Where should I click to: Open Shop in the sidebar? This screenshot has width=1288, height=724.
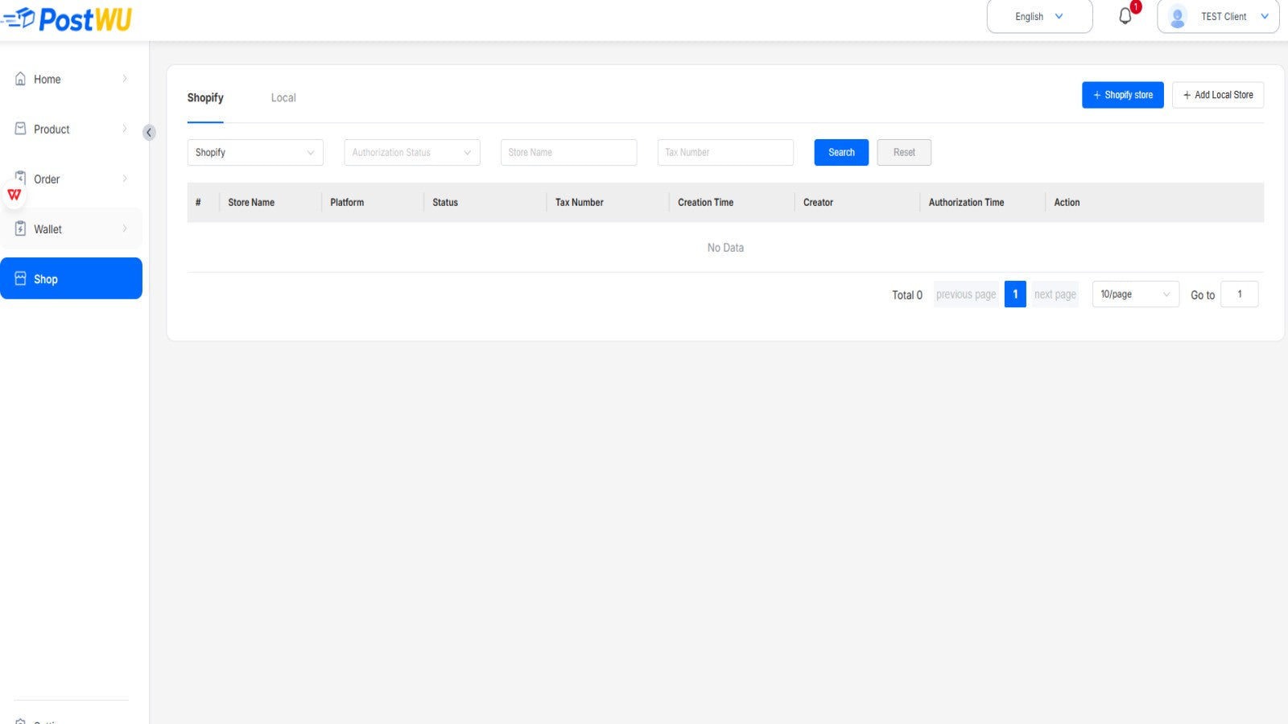click(x=71, y=278)
